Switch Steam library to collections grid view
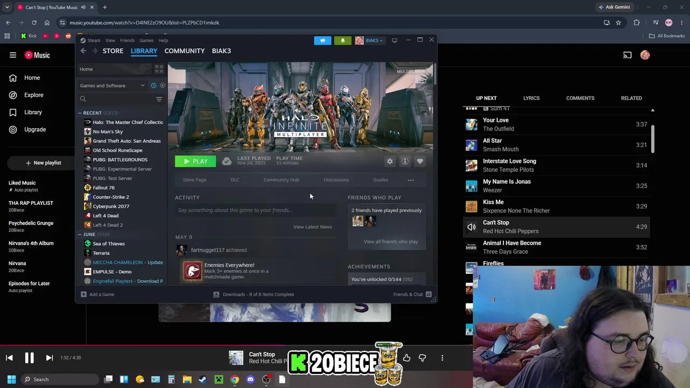Screen dimensions: 690x388 pyautogui.click(x=159, y=69)
